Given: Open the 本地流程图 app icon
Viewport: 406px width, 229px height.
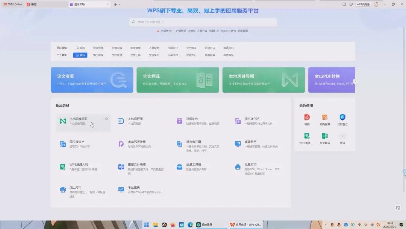Looking at the screenshot, I should coord(121,121).
